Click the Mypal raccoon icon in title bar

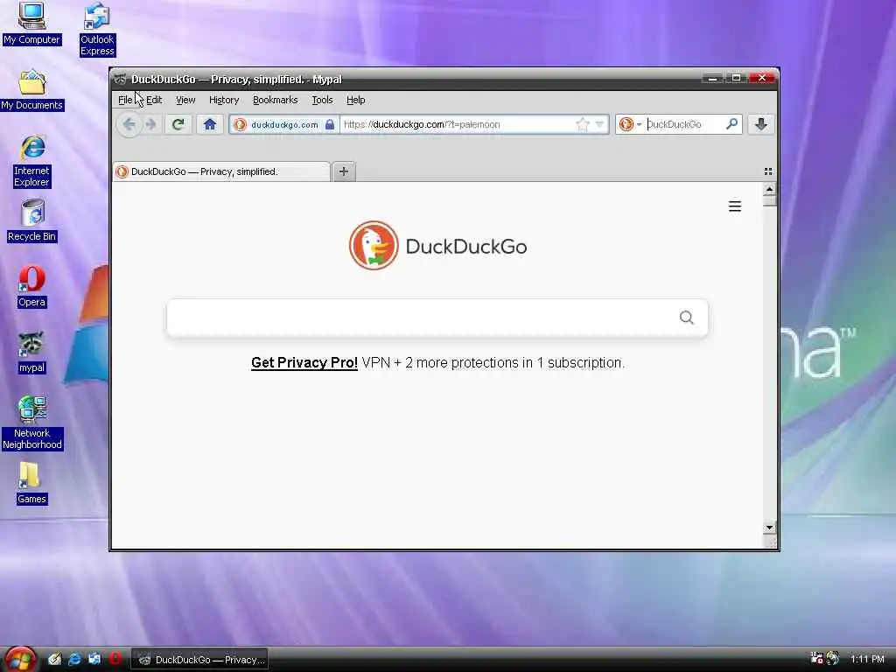(120, 80)
